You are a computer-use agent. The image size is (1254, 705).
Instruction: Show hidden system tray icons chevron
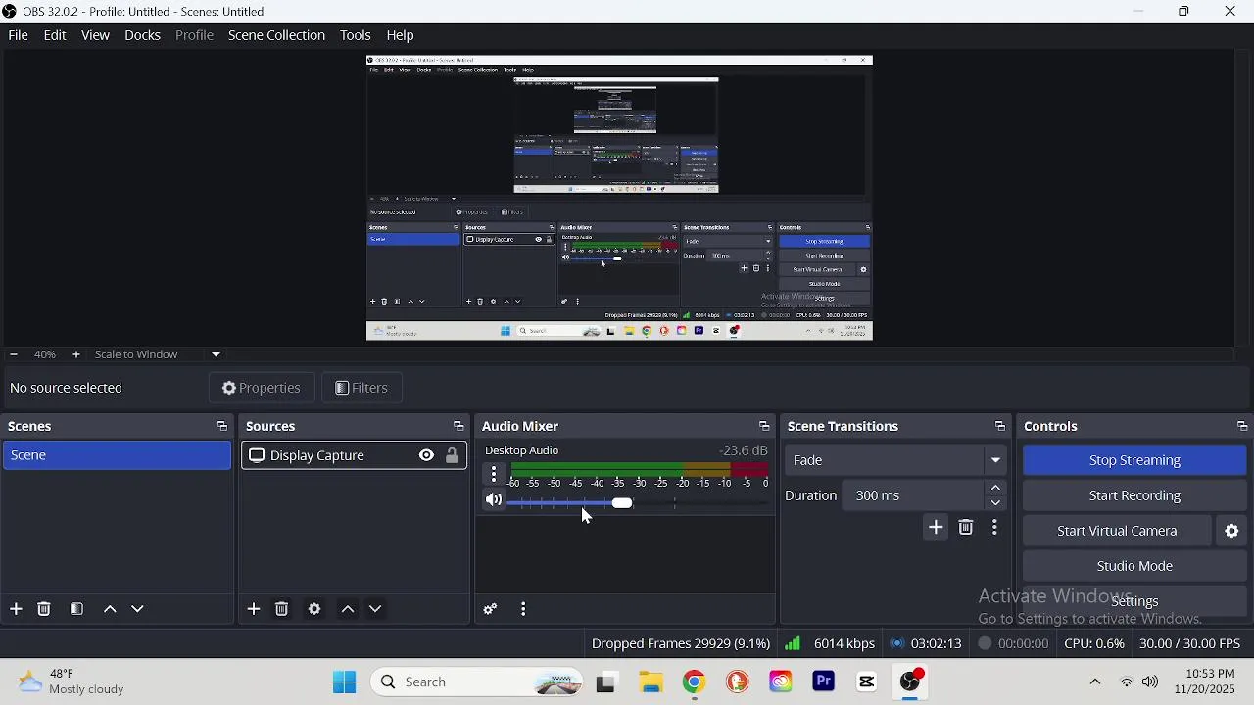coord(1095,682)
